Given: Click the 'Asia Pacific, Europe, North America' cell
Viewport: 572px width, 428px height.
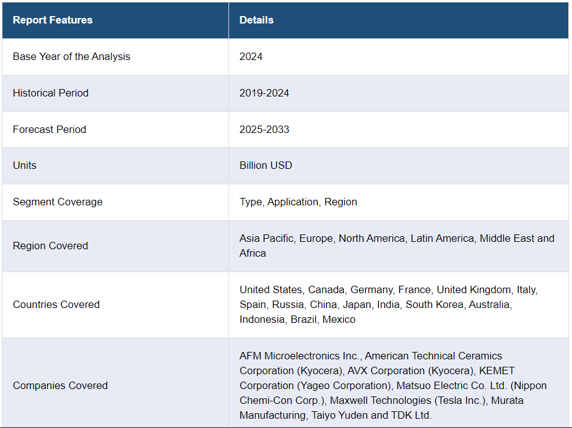Looking at the screenshot, I should [x=399, y=246].
